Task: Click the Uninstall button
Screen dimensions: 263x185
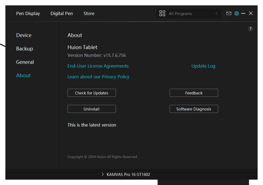Action: pyautogui.click(x=91, y=109)
